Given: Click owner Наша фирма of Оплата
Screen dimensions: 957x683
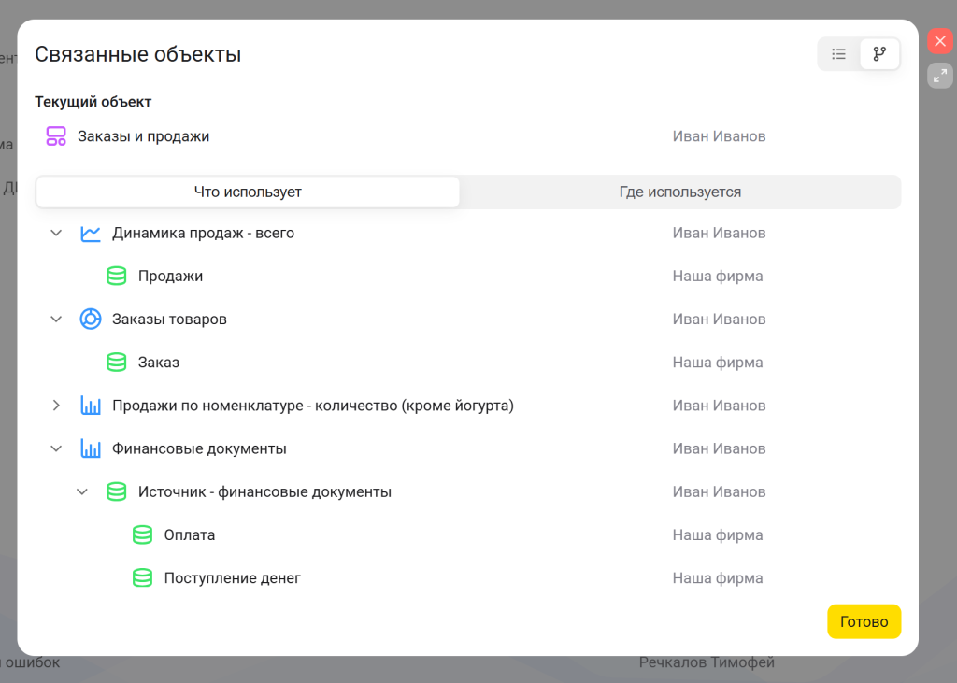Looking at the screenshot, I should click(x=718, y=535).
